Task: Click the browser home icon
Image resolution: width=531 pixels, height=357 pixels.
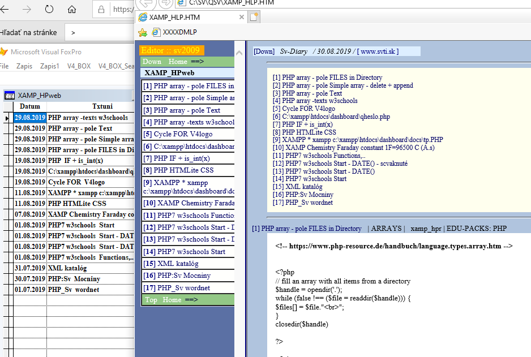Action: 72,10
